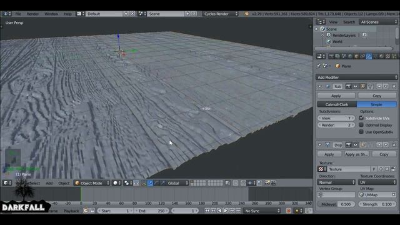Open the Window menu
400x225 pixels.
[x=51, y=14]
